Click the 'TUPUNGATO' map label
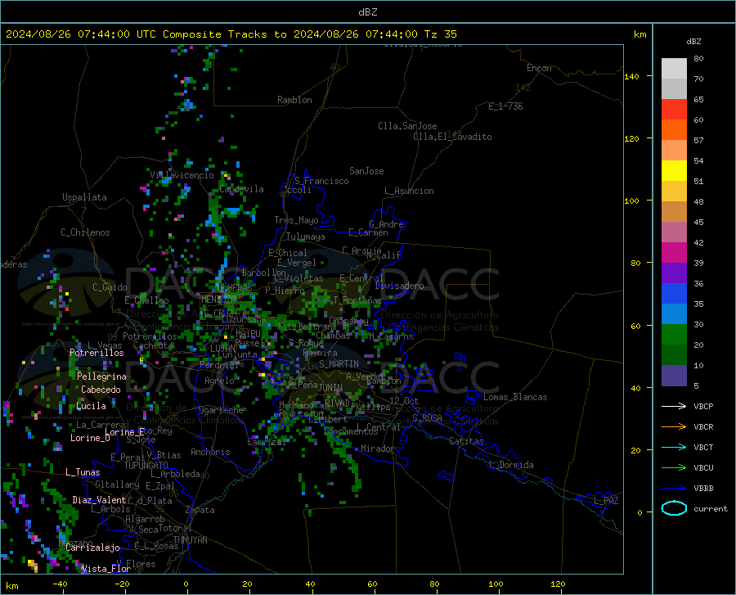Image resolution: width=736 pixels, height=595 pixels. pos(146,466)
